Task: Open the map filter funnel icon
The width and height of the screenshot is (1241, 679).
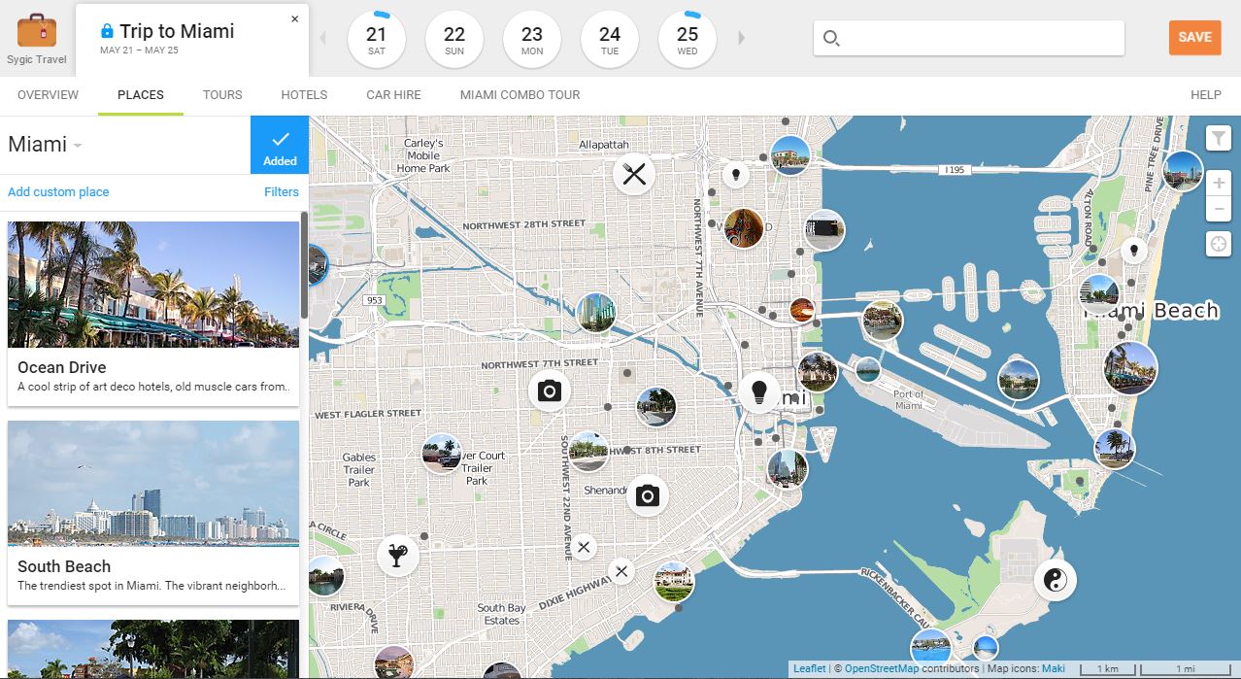Action: pyautogui.click(x=1218, y=138)
